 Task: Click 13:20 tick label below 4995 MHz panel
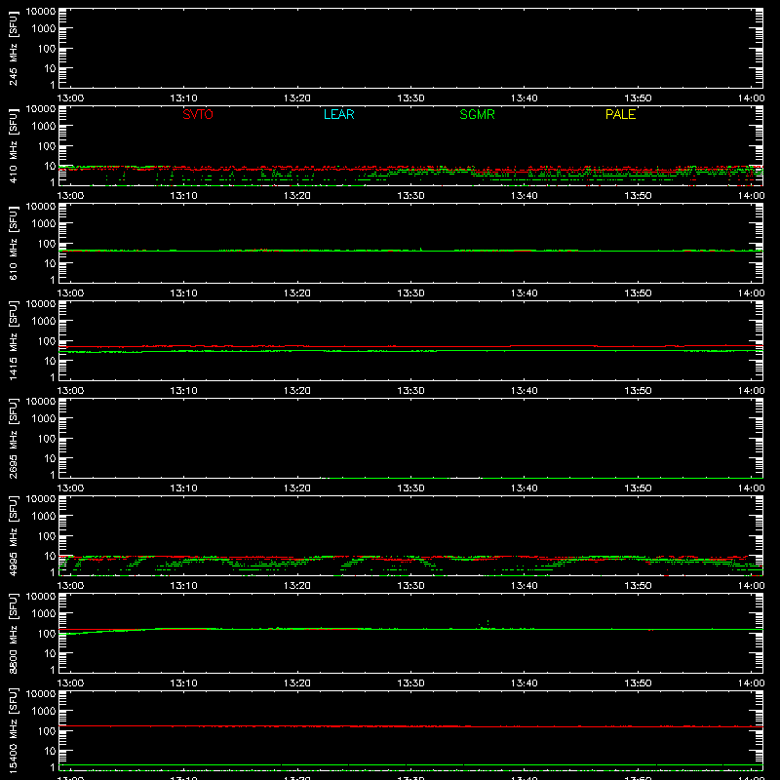[297, 586]
